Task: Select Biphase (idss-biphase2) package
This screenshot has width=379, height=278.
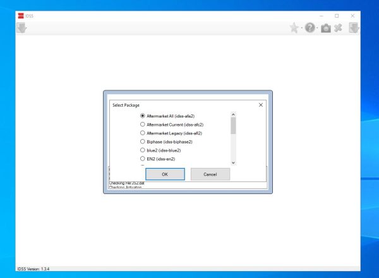Action: point(166,142)
